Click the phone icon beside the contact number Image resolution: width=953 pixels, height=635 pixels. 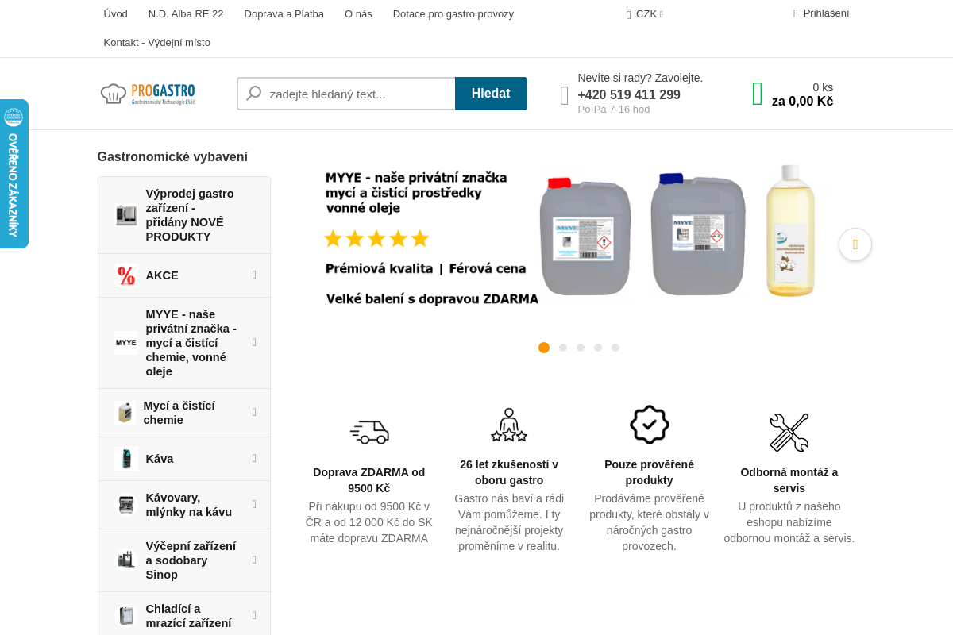pyautogui.click(x=565, y=96)
